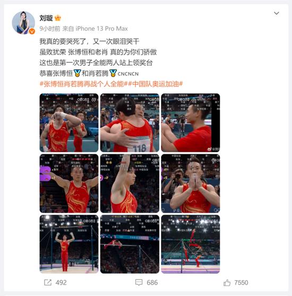Click the orange verified V badge
Viewport: 292px width, 296px height.
[32, 31]
